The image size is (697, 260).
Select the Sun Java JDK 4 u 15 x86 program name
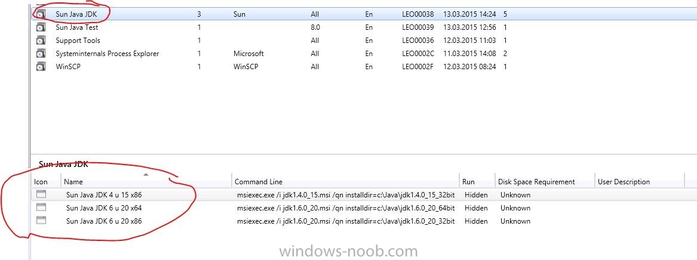click(104, 194)
